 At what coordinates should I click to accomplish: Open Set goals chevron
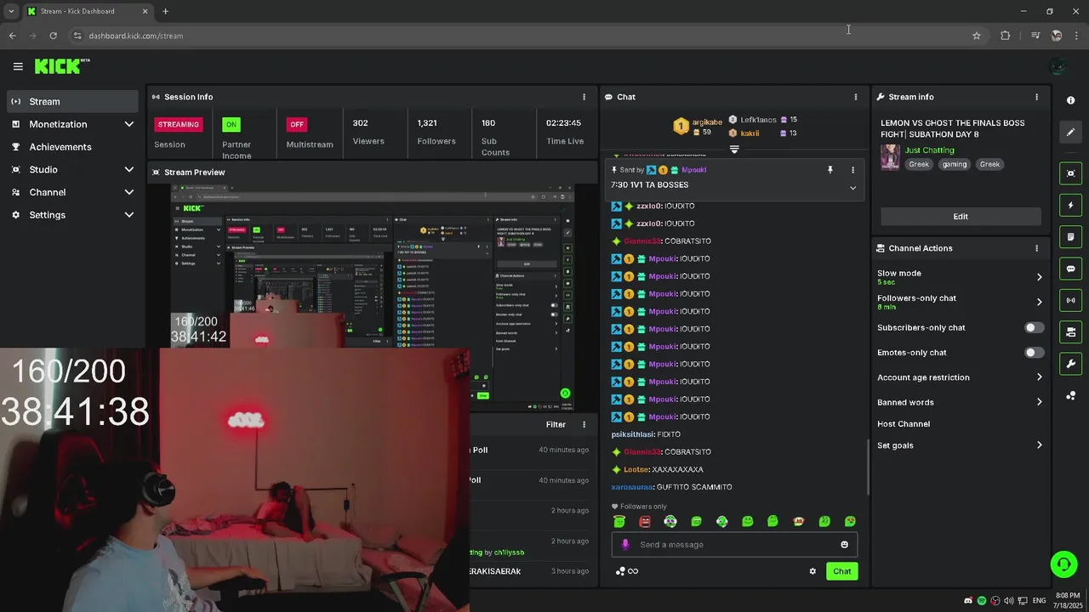1039,445
